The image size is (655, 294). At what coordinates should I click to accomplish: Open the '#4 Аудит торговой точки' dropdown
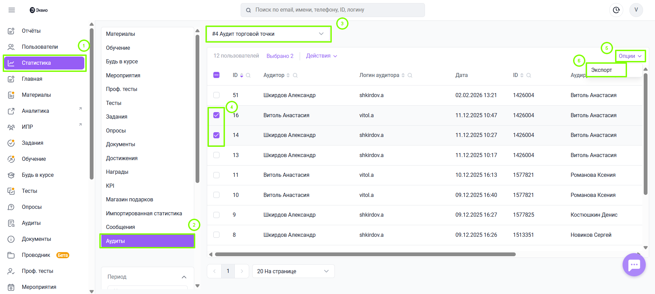coord(268,34)
